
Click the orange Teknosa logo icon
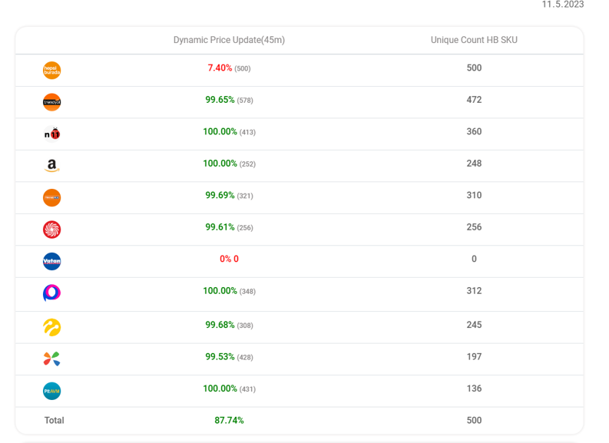(51, 197)
